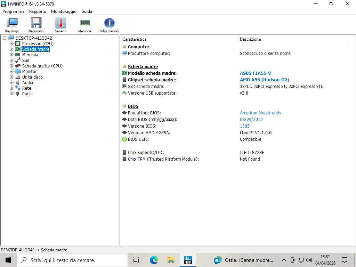Click the Rapporto floppy disk toolbar icon

[x=36, y=25]
